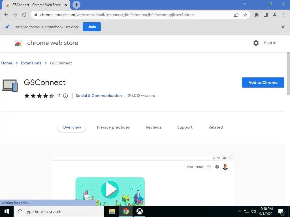
Task: Bookmark this tab with the star icon
Action: click(x=245, y=15)
